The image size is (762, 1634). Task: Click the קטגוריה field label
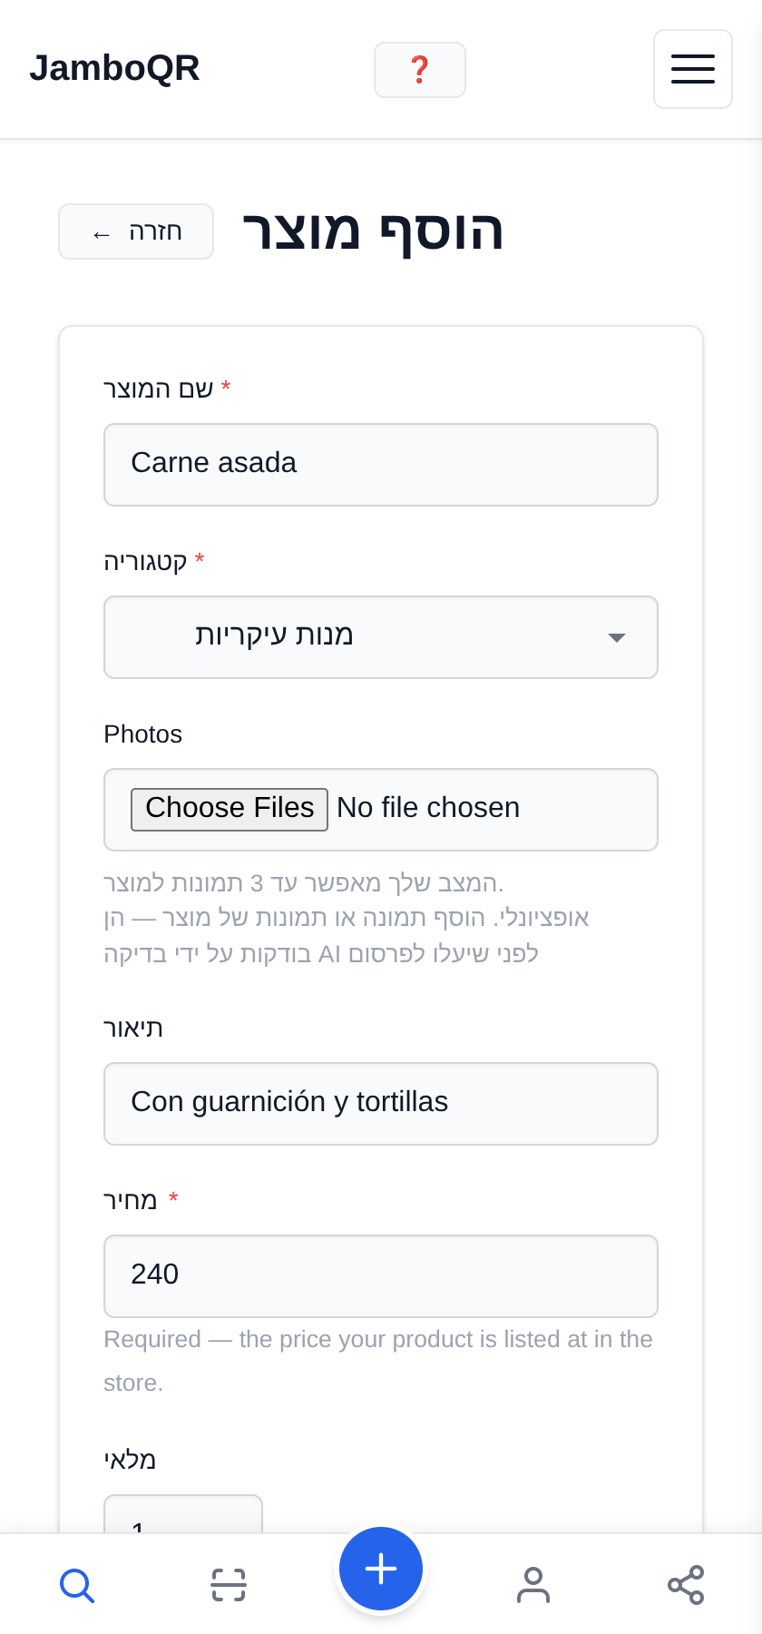(146, 562)
